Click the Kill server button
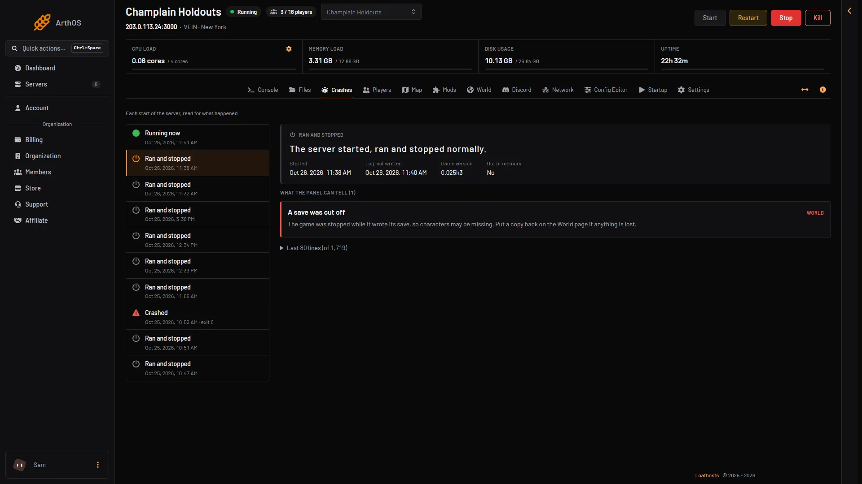Viewport: 862px width, 484px height. tap(818, 18)
